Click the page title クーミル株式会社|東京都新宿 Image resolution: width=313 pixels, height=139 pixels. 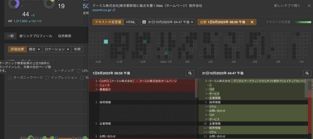147,5
